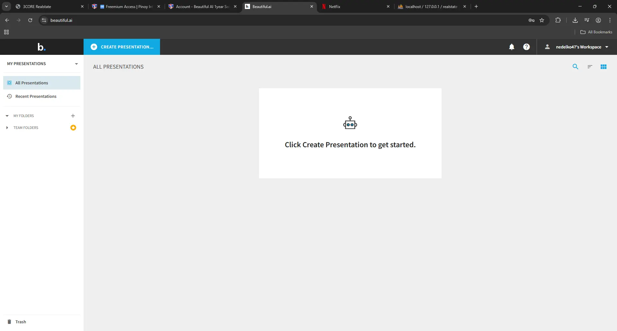Switch to the localhost realstate tab
The height and width of the screenshot is (331, 617).
click(432, 6)
